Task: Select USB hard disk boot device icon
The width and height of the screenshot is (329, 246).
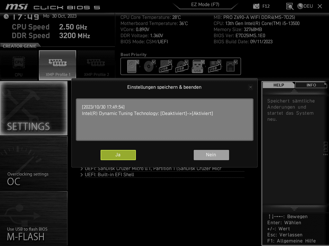Action: point(165,66)
